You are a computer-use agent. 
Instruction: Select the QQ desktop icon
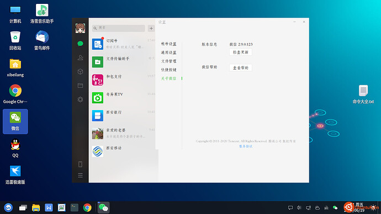15,148
